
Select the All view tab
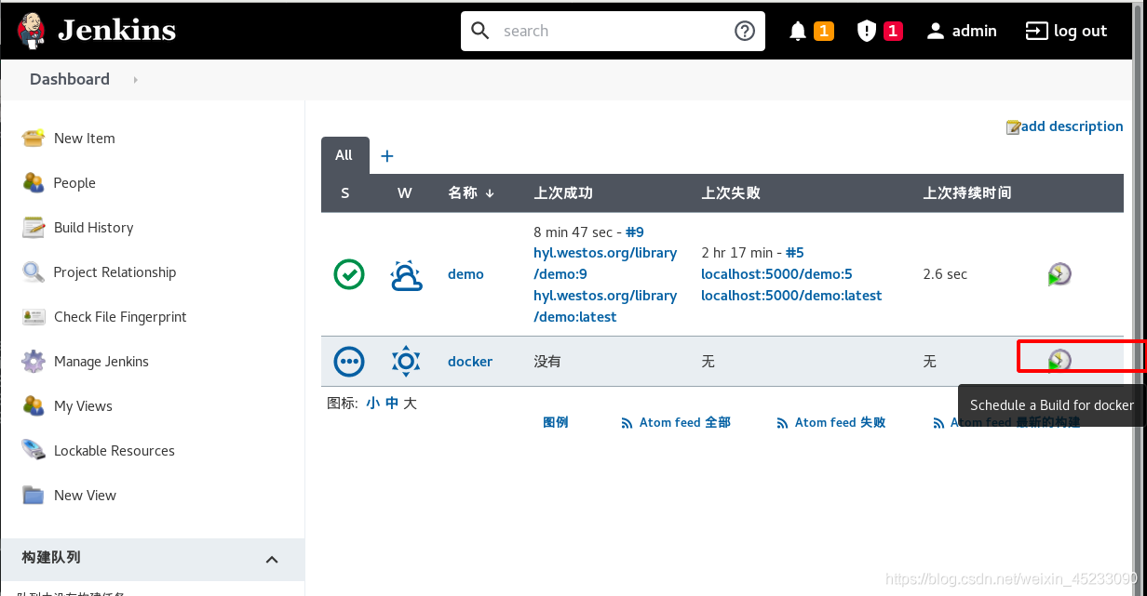click(344, 155)
